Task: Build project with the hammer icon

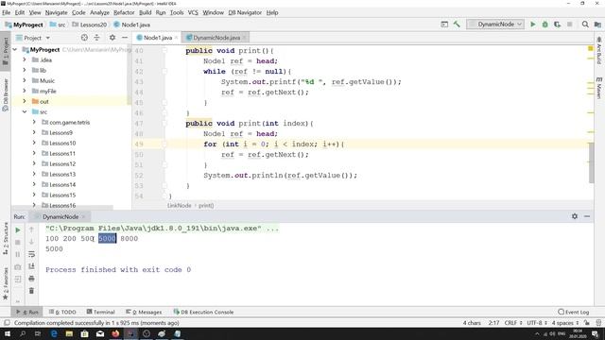Action: click(457, 25)
